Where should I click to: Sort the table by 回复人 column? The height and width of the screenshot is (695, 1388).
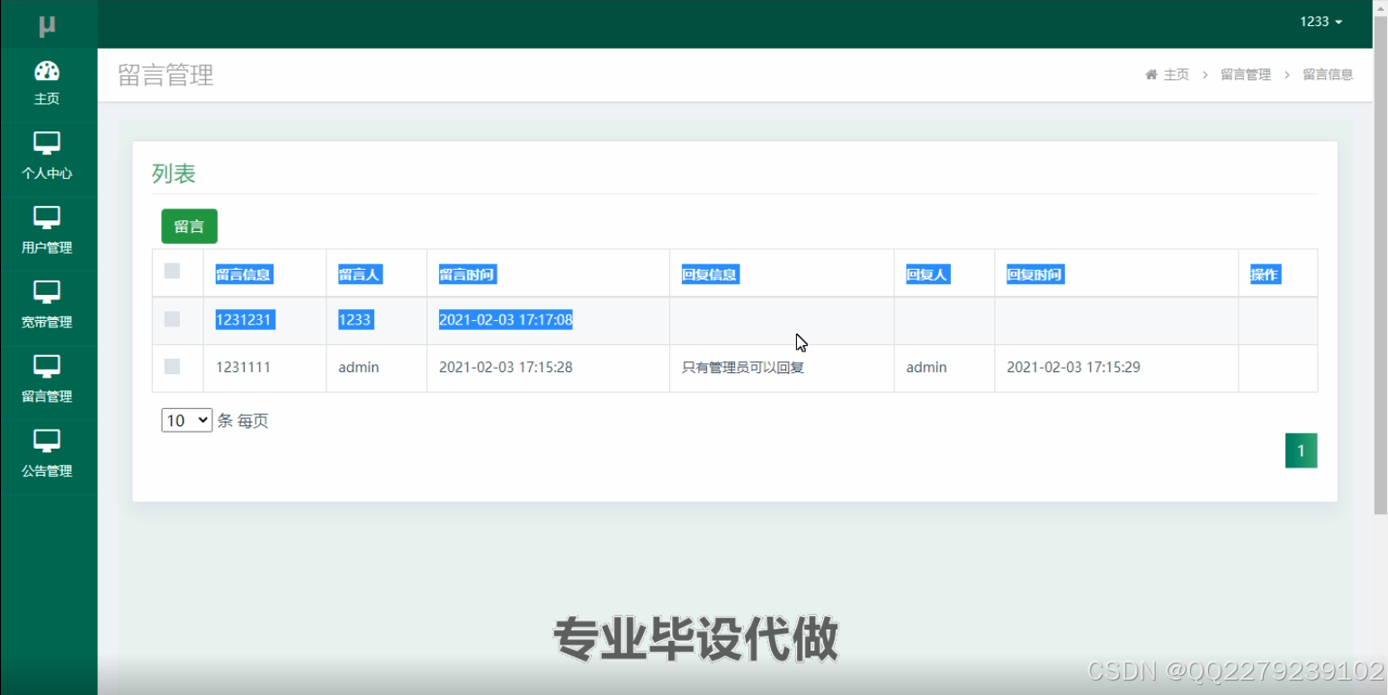point(927,274)
